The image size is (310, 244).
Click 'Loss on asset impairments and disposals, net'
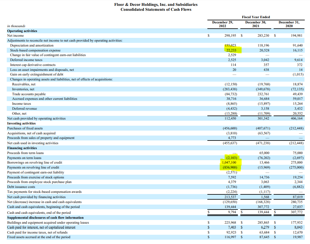(x=42, y=70)
